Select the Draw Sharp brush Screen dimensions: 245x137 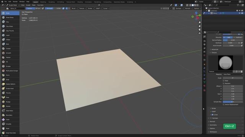click(x=10, y=18)
